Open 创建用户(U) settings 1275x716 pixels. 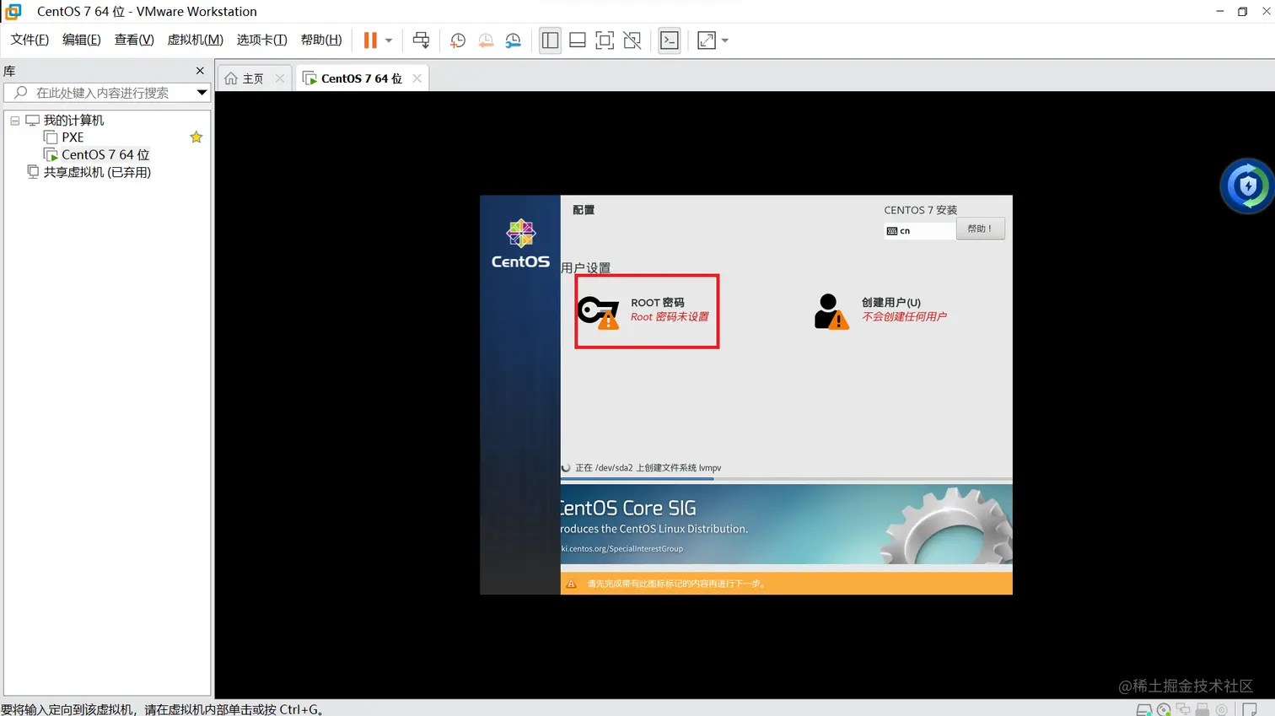(x=880, y=310)
